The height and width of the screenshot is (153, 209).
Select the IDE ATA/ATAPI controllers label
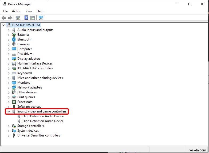click(x=35, y=68)
